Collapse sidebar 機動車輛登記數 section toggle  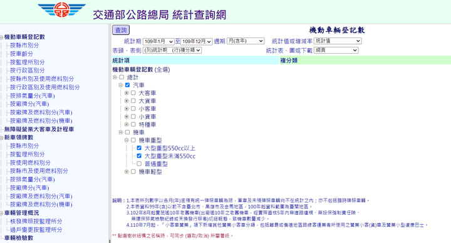coord(1,37)
